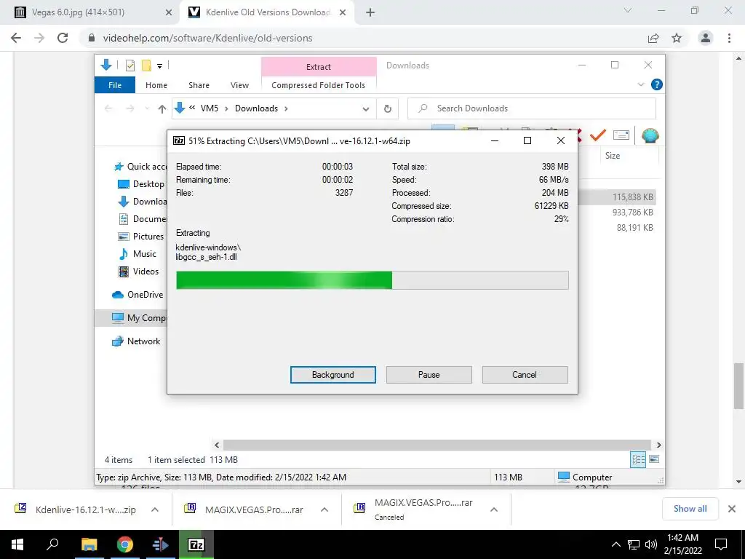Switch Explorer to details view icon
The width and height of the screenshot is (745, 559).
coord(638,459)
